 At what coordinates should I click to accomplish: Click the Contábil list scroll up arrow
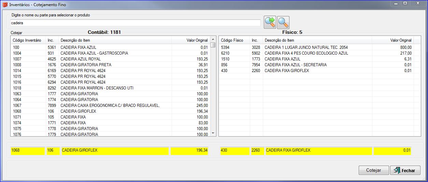click(213, 39)
